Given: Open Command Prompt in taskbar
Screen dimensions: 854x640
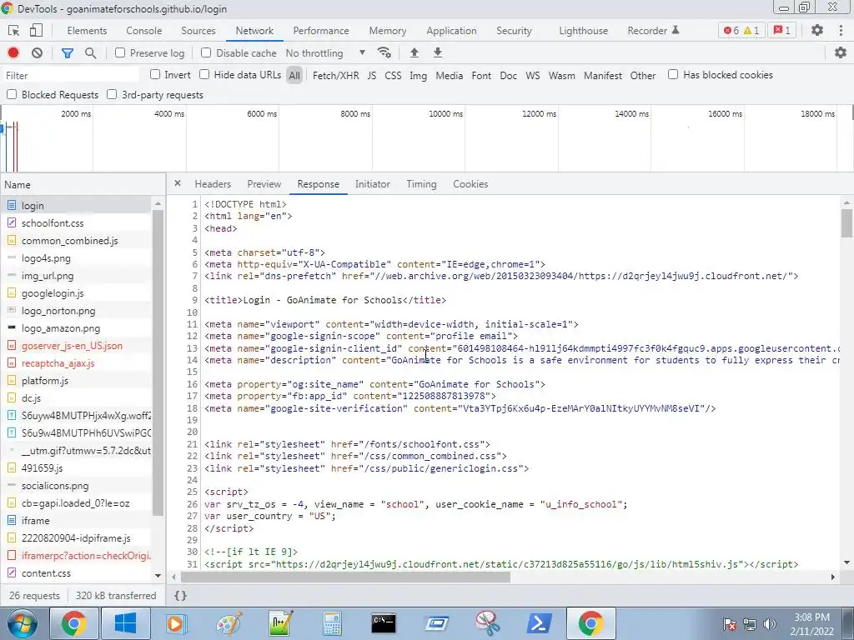Looking at the screenshot, I should [384, 623].
